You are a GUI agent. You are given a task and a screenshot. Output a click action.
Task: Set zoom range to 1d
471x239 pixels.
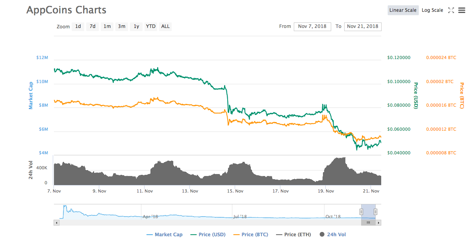tap(78, 26)
